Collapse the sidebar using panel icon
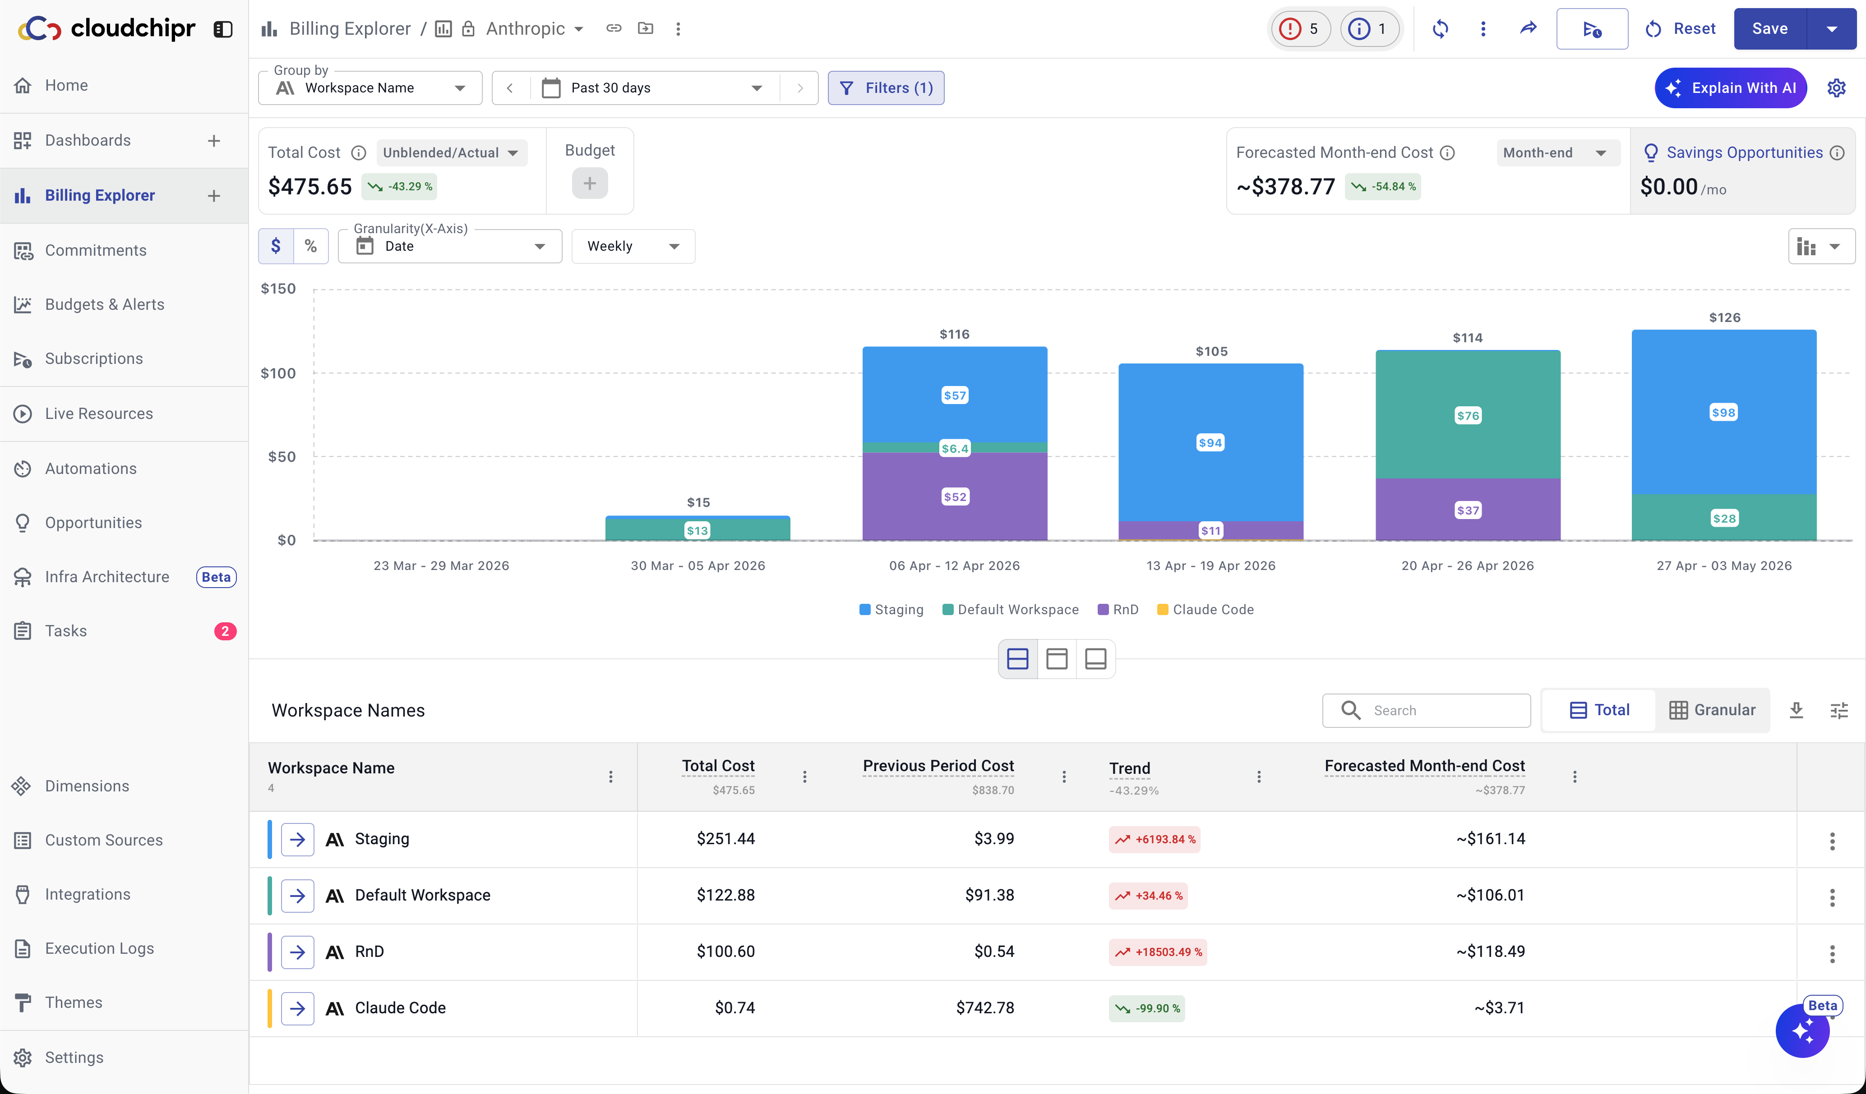Image resolution: width=1866 pixels, height=1094 pixels. (x=223, y=29)
